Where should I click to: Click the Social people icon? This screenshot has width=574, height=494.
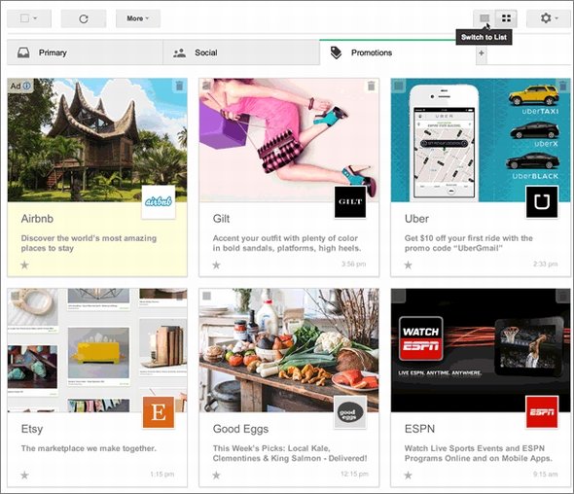point(179,53)
